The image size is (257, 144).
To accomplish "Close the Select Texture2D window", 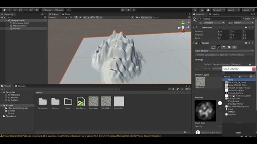I will pos(254,69).
